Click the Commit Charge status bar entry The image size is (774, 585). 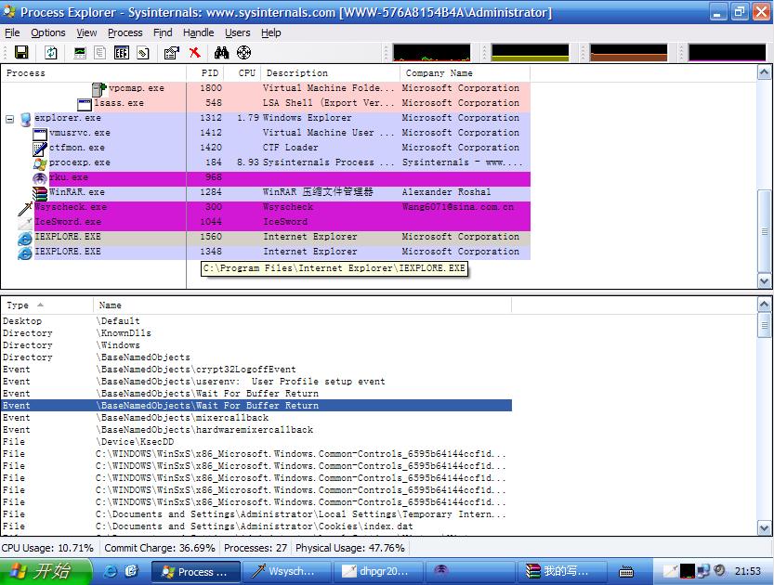tap(160, 548)
